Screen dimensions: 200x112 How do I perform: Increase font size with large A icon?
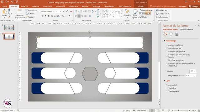pyautogui.click(x=63, y=12)
